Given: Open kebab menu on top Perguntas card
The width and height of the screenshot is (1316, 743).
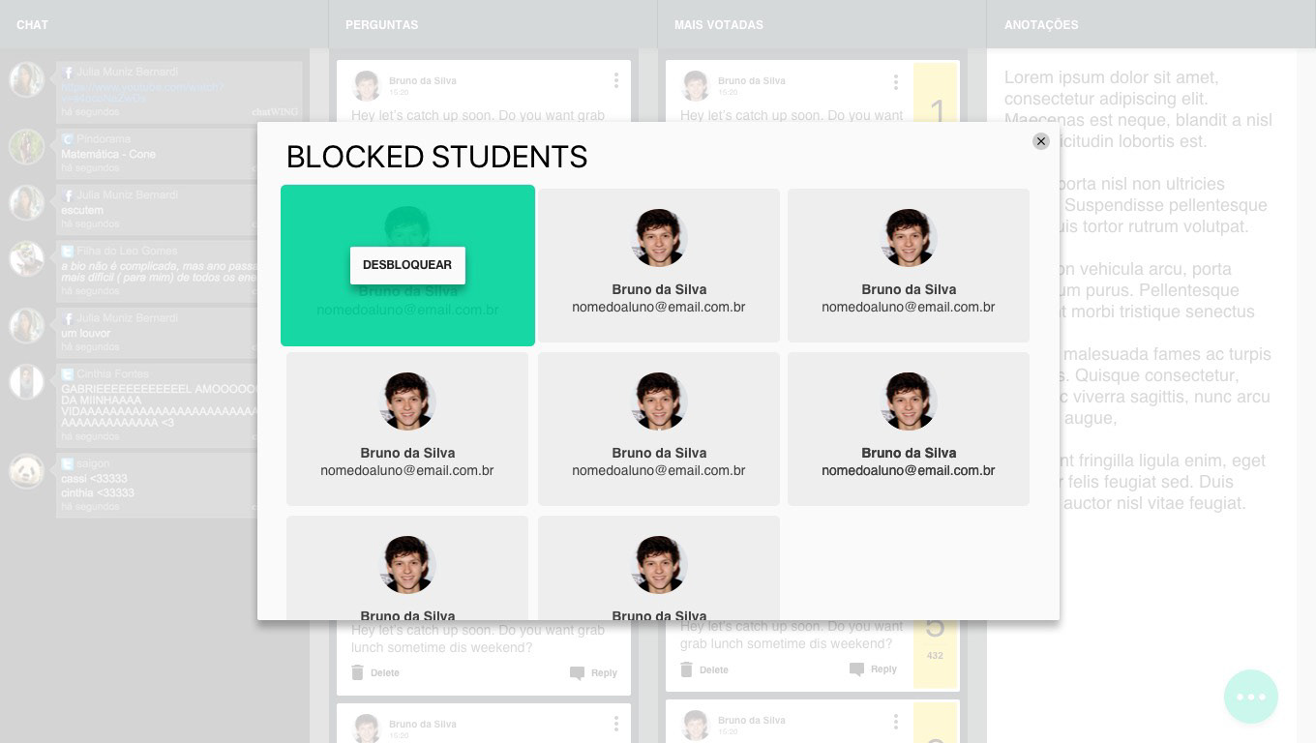Looking at the screenshot, I should [616, 80].
